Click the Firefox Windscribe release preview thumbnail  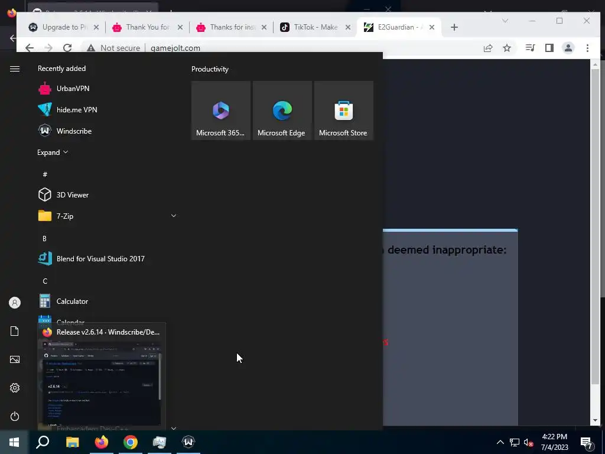click(102, 383)
